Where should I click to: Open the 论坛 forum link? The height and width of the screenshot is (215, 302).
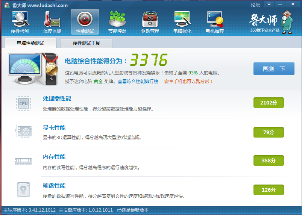pyautogui.click(x=255, y=5)
